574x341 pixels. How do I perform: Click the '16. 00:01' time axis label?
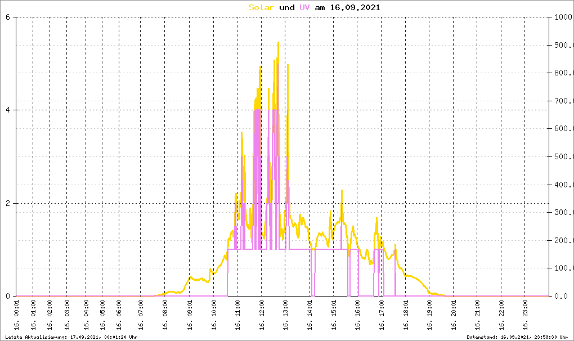(16, 315)
